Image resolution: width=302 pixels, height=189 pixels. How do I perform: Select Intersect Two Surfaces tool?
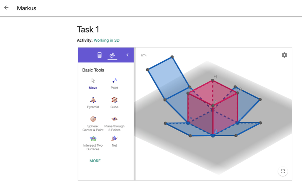93,143
